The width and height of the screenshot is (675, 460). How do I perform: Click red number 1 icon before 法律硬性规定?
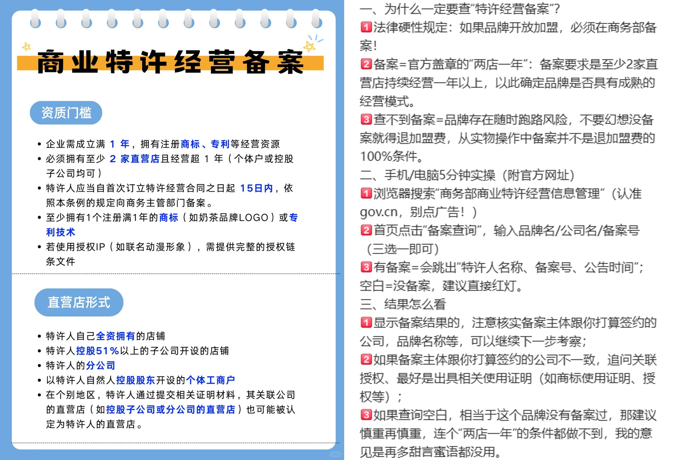[x=366, y=27]
